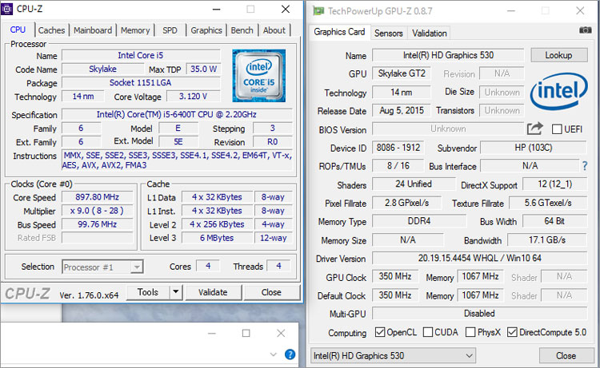This screenshot has width=600, height=368.
Task: Click the Intel Core i5 logo in CPU-Z
Action: pos(258,76)
